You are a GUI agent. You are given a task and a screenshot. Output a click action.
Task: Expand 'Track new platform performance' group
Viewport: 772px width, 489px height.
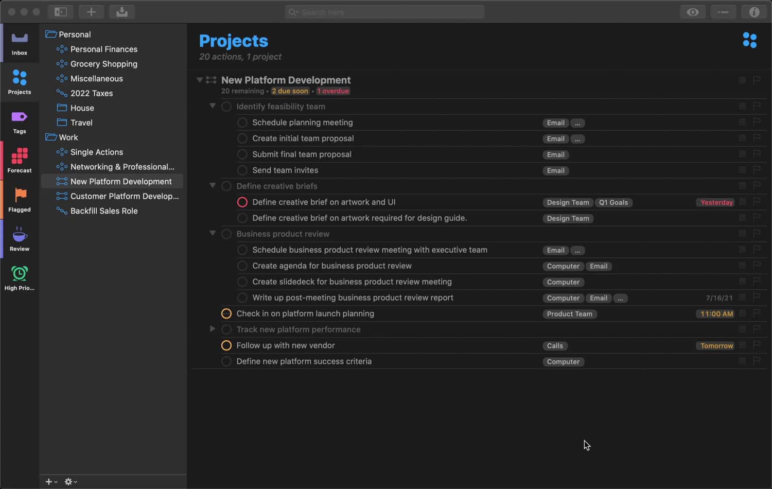click(x=212, y=329)
